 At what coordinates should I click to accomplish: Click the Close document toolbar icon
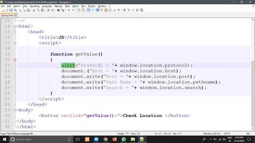click(20, 10)
